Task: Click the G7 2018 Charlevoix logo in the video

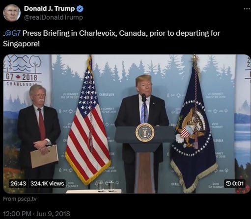Action: click(x=22, y=70)
